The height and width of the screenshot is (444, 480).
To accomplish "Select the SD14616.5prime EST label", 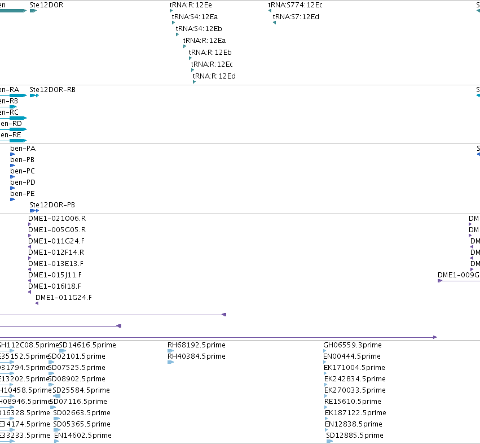I will (x=87, y=345).
